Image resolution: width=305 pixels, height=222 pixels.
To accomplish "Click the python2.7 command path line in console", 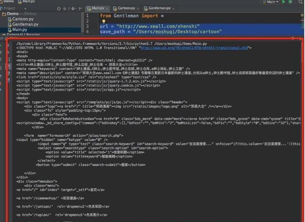I will (x=112, y=44).
